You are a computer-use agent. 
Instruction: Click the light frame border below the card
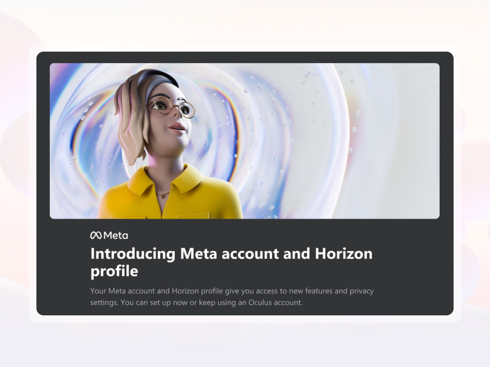coord(245,319)
